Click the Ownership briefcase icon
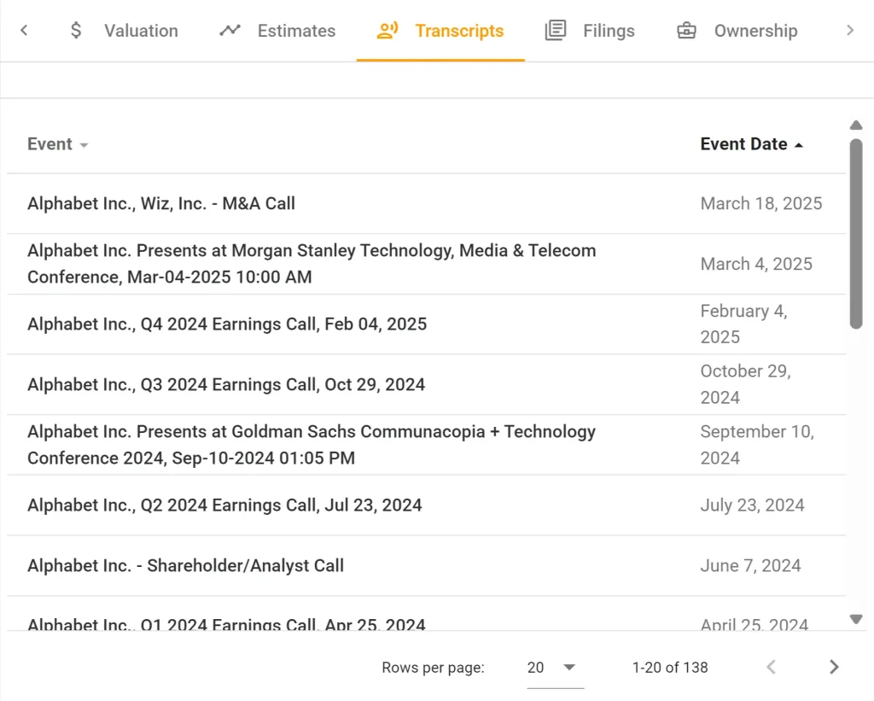 (686, 31)
